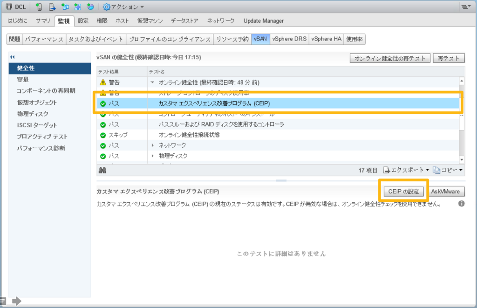This screenshot has width=477, height=308.
Task: Sort by the テスト結果 column header
Action: (x=122, y=71)
